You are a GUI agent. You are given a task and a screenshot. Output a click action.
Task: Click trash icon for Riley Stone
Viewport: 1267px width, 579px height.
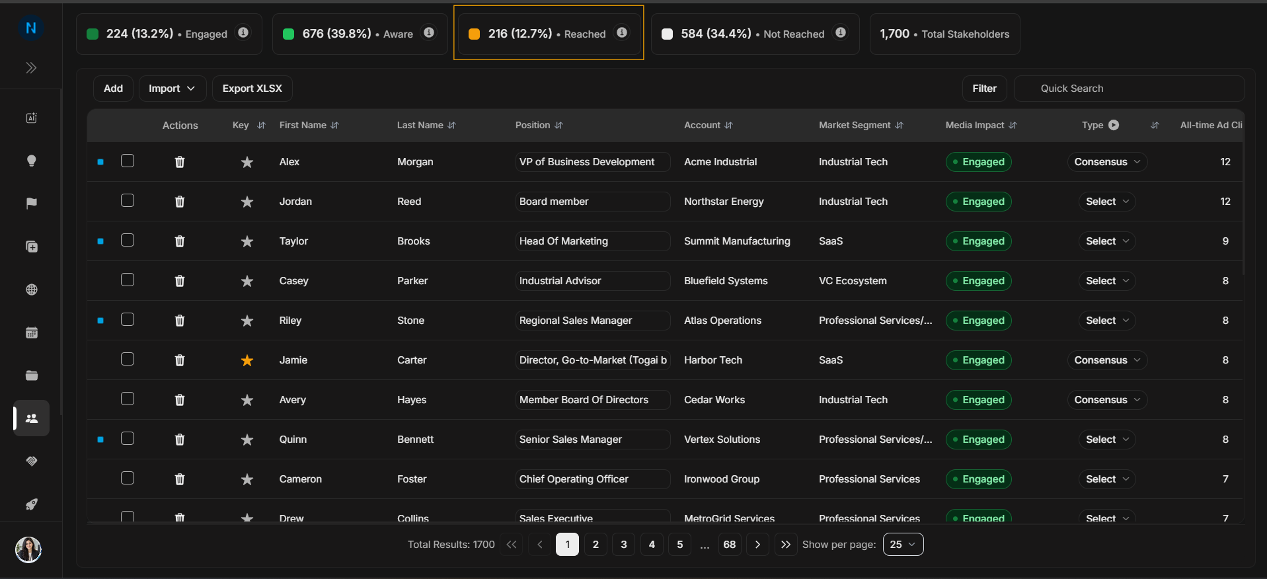(x=180, y=321)
